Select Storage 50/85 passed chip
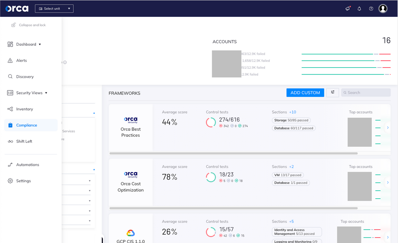This screenshot has height=243, width=398. pos(291,121)
